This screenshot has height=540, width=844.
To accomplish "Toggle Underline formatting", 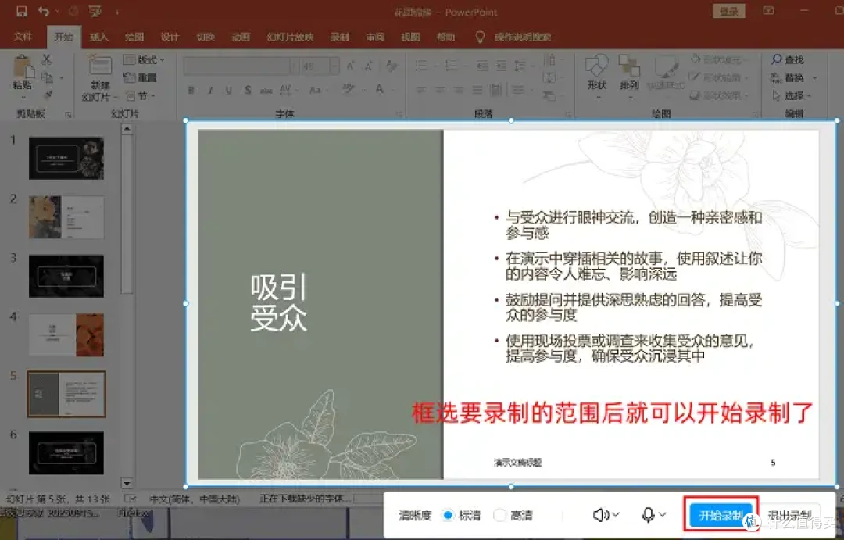I will (x=229, y=91).
